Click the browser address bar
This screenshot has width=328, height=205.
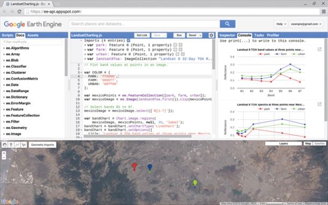click(x=172, y=11)
